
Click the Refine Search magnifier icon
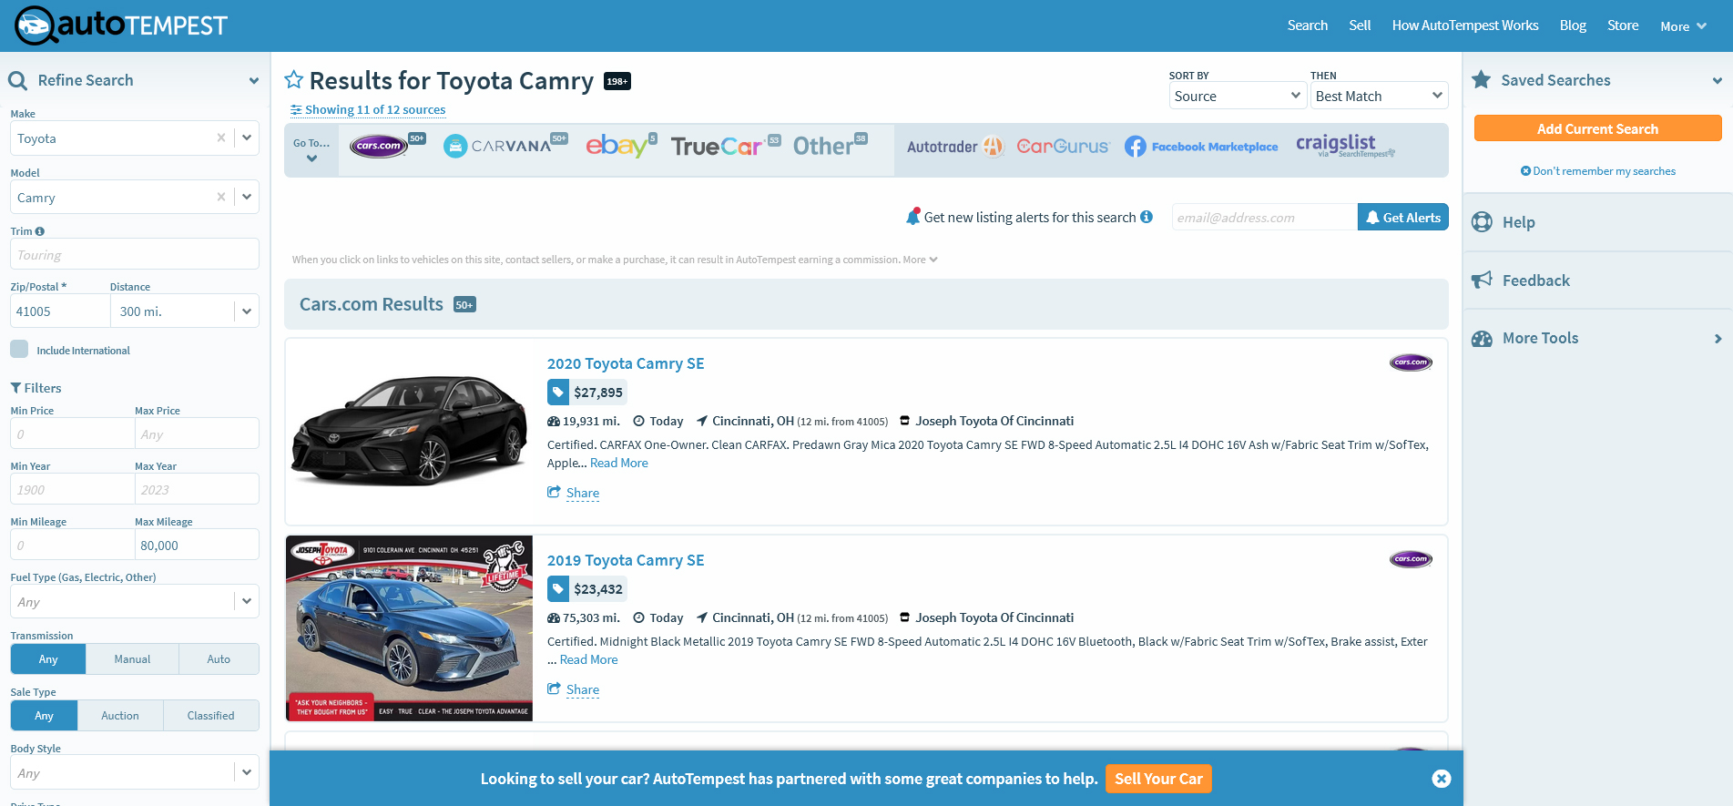[17, 80]
